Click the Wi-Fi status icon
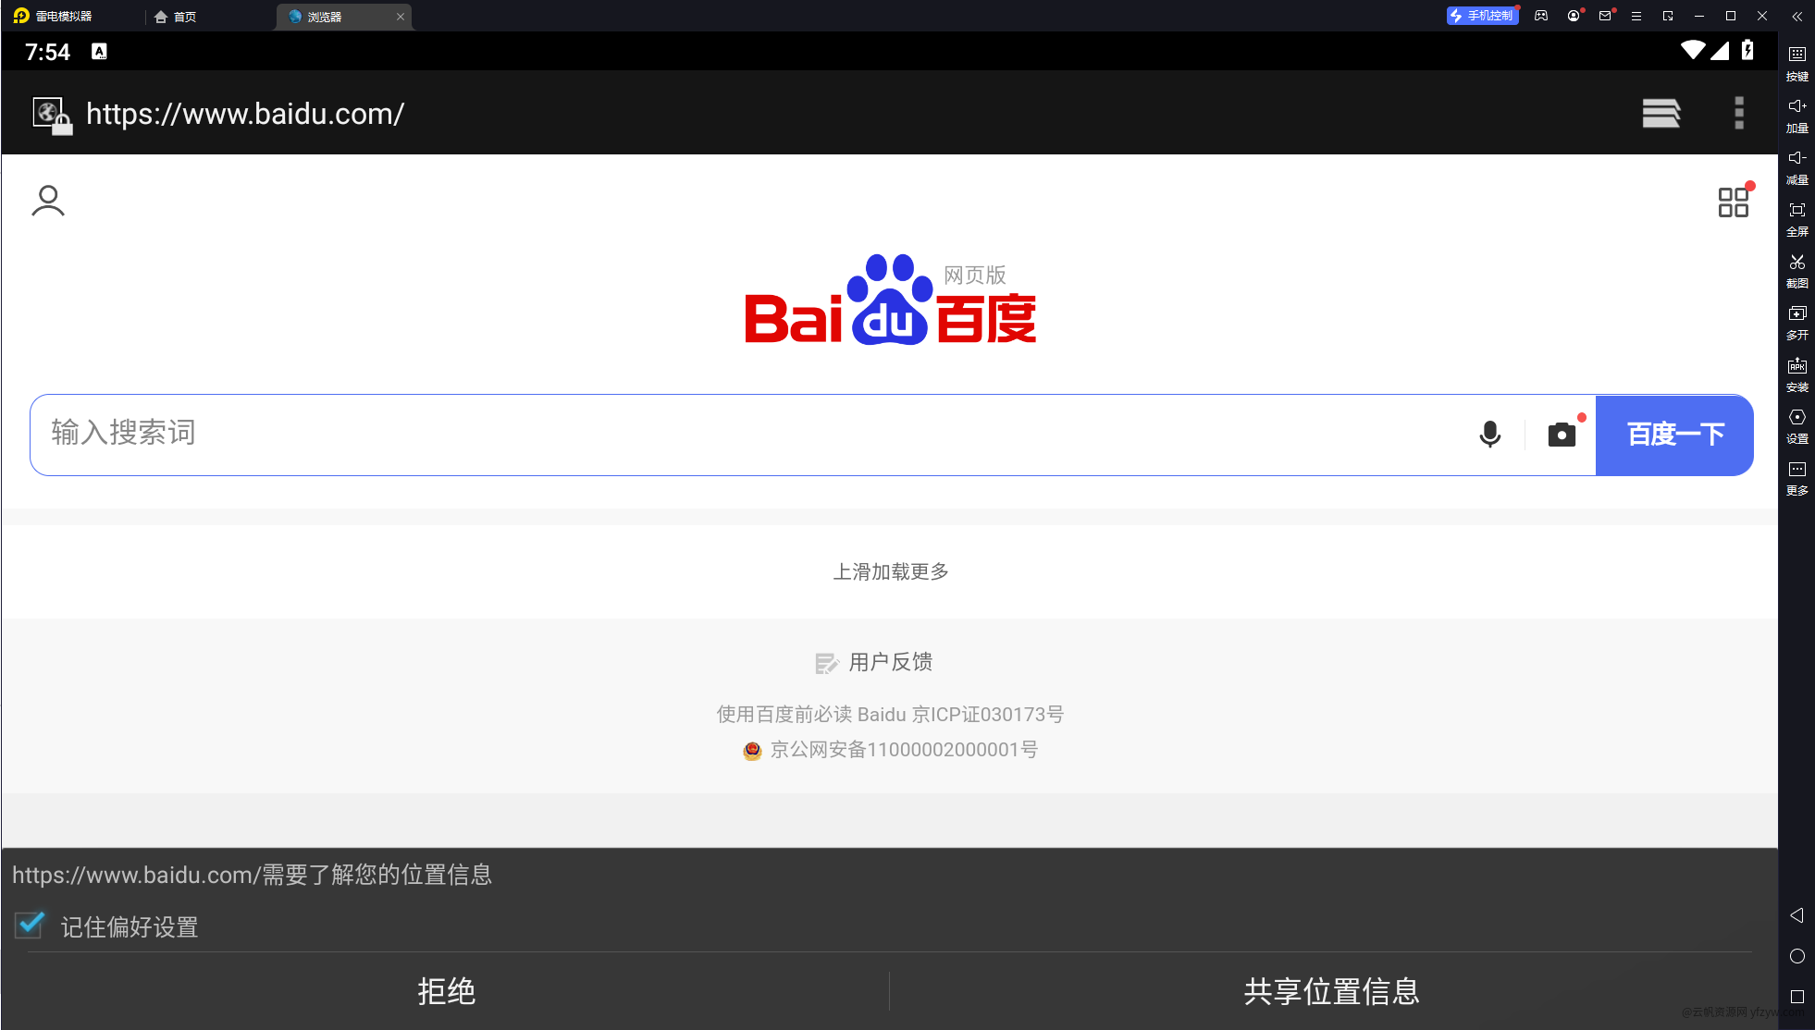 click(x=1693, y=50)
